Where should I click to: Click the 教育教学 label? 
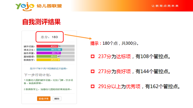pos(29,60)
